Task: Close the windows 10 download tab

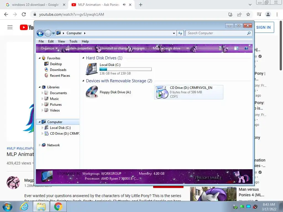Action: [x=64, y=5]
